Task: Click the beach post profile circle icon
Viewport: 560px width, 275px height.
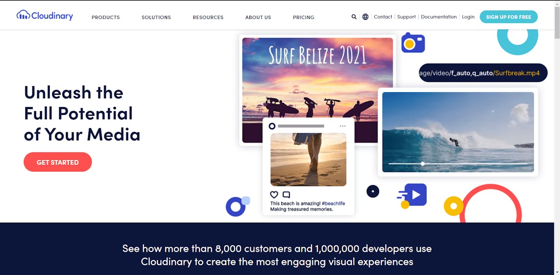Action: pos(272,126)
